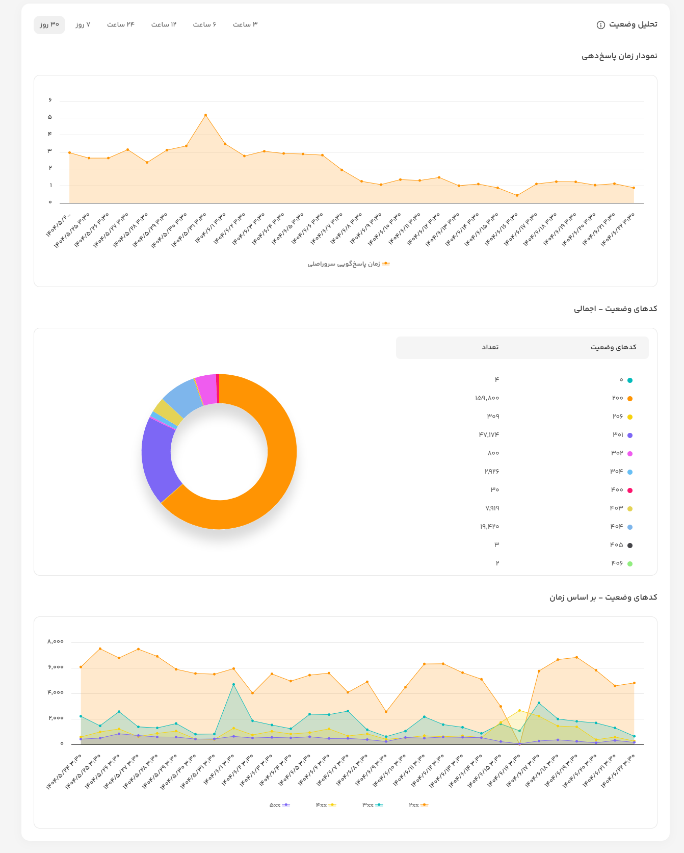The image size is (684, 853).
Task: Hide the 5xx series via its legend
Action: point(280,805)
